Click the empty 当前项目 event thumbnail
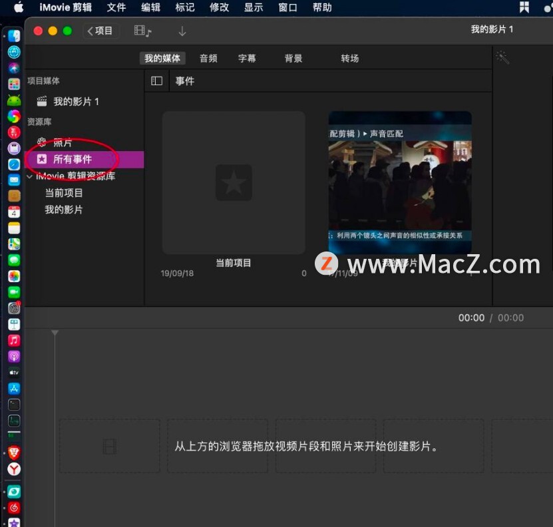Image resolution: width=553 pixels, height=527 pixels. tap(234, 182)
